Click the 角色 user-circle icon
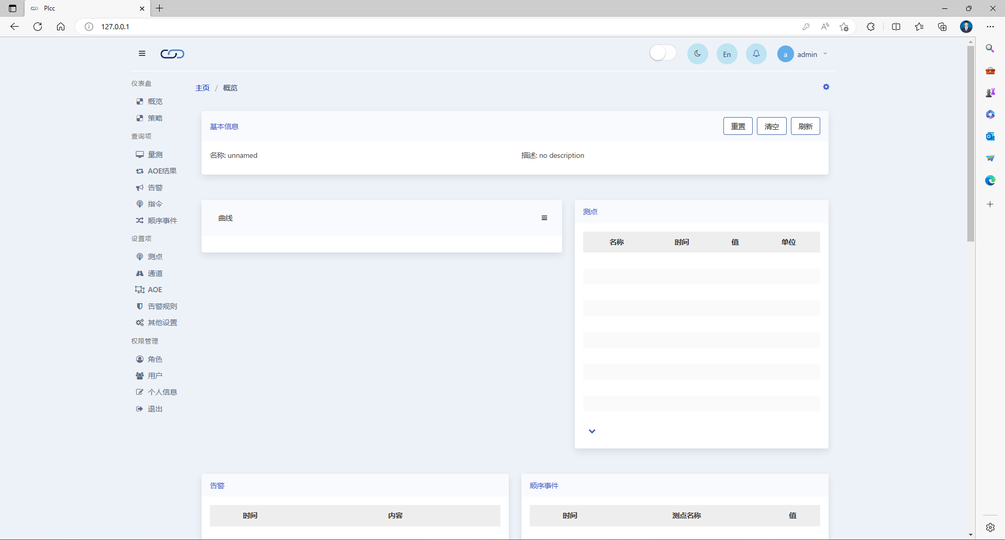Screen dimensions: 1005x540 [140, 359]
